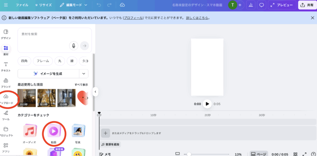Open the grid view icon
The height and width of the screenshot is (156, 317).
pos(295,154)
